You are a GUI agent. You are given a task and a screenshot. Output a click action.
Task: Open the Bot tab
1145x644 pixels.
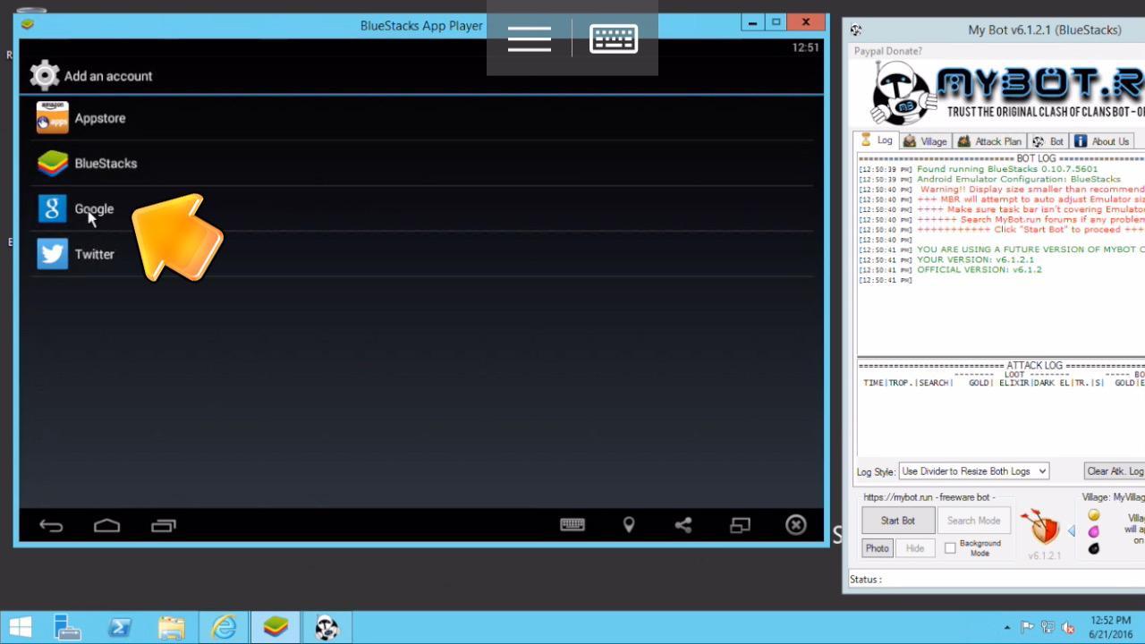(1048, 141)
